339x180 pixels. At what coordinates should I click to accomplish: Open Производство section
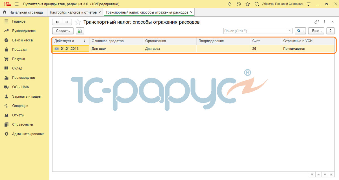[x=24, y=78]
